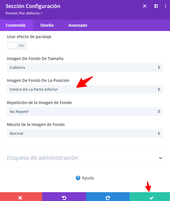Click the blue question mark help icon
170x201 pixels.
[78, 178]
